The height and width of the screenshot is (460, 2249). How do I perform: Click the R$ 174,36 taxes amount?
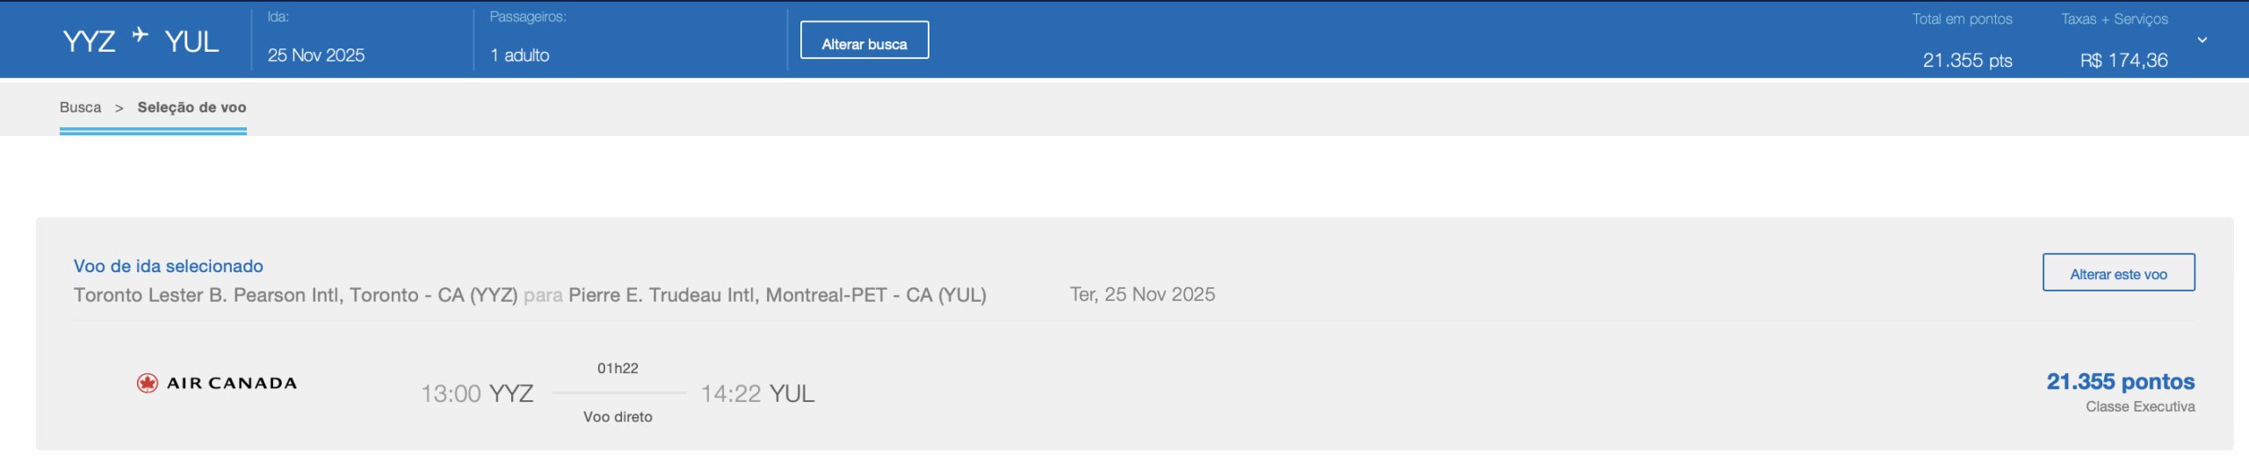[2122, 61]
